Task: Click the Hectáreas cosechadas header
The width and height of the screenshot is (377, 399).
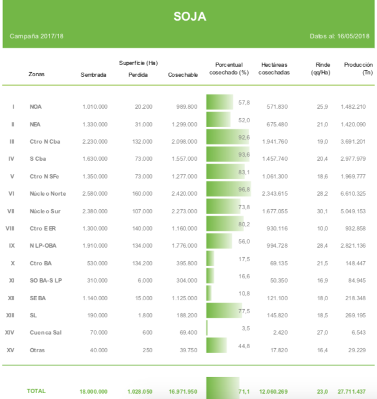Action: tap(274, 69)
